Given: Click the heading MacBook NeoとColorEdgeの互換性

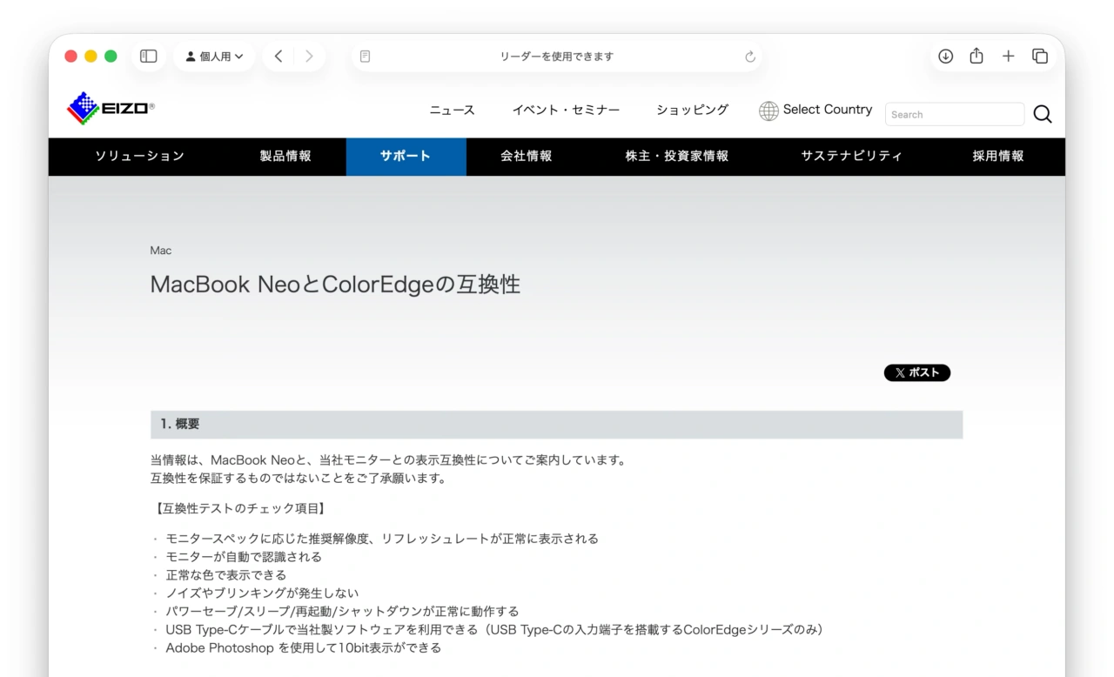Looking at the screenshot, I should pyautogui.click(x=335, y=285).
